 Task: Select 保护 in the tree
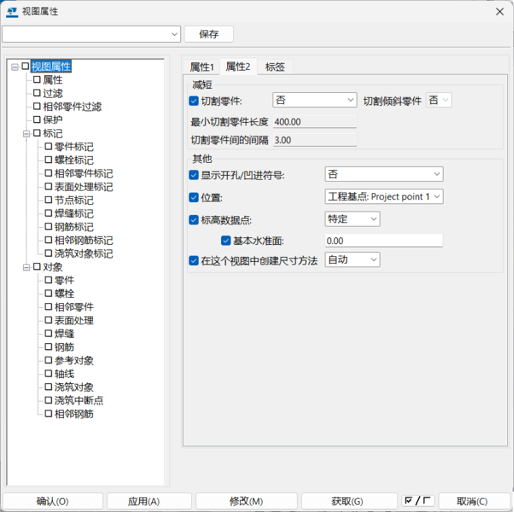[52, 119]
